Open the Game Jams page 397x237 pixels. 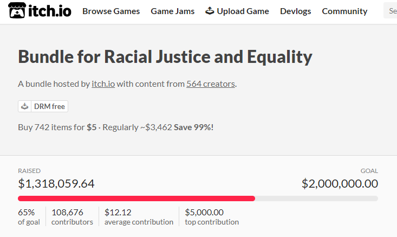point(172,11)
